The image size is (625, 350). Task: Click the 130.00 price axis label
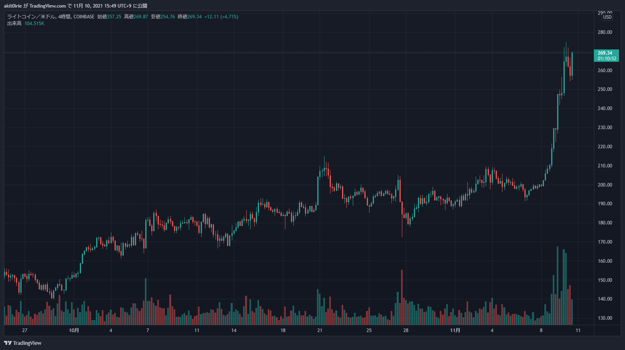click(x=605, y=318)
